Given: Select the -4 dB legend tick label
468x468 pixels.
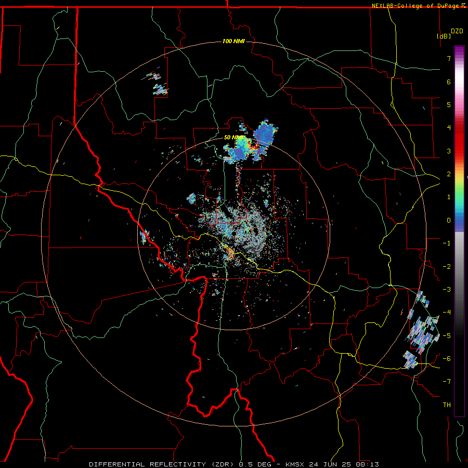Looking at the screenshot, I should click(x=447, y=313).
